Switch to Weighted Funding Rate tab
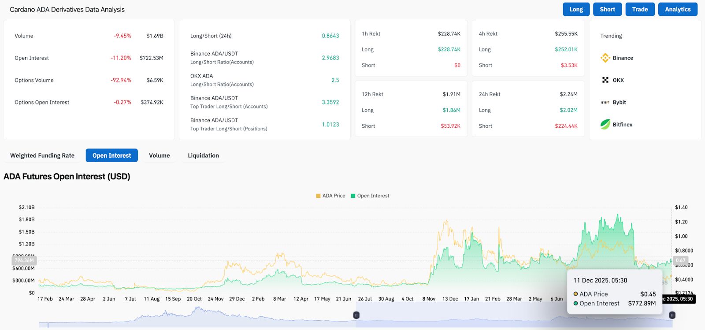Viewport: 705px width, 330px height. [x=42, y=156]
